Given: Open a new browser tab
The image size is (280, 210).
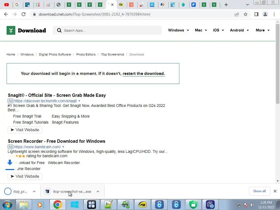Looking at the screenshot, I should click(x=226, y=5).
